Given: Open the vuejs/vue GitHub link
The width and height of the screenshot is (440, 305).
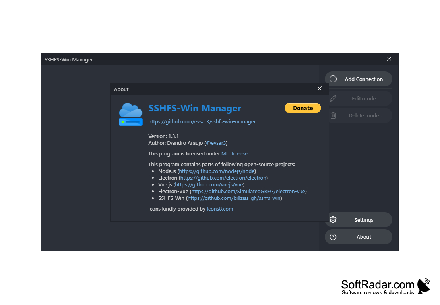Looking at the screenshot, I should click(209, 184).
